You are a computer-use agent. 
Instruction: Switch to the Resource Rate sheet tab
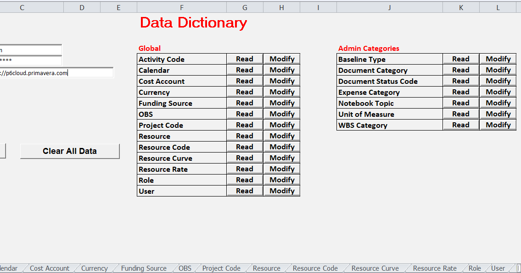point(433,268)
